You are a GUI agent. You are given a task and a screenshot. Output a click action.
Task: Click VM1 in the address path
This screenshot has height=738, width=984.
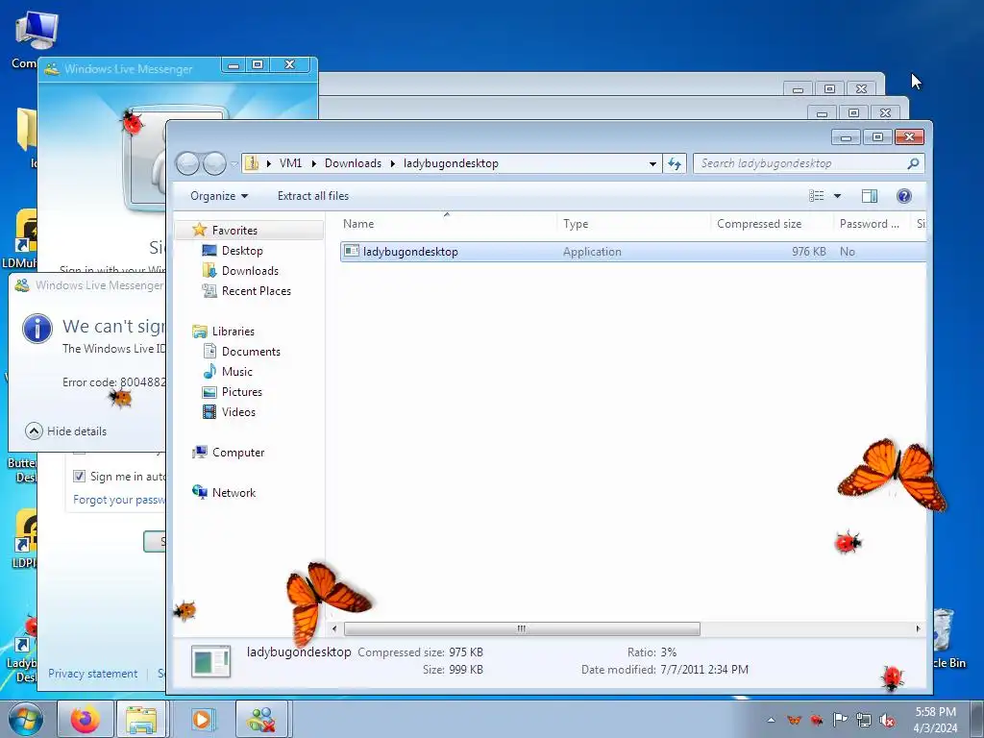[290, 163]
